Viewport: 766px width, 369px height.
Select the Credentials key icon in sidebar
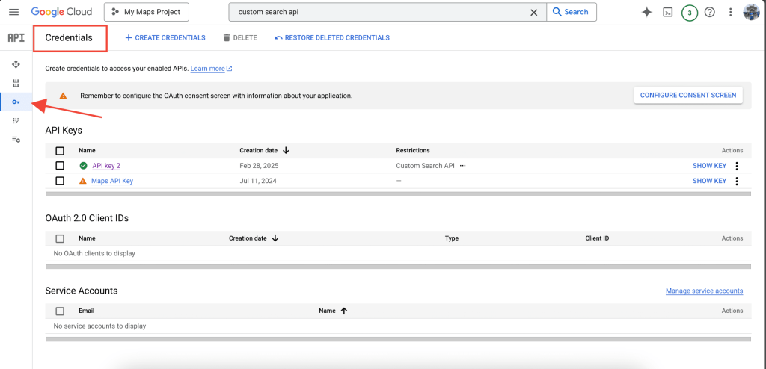(x=16, y=102)
